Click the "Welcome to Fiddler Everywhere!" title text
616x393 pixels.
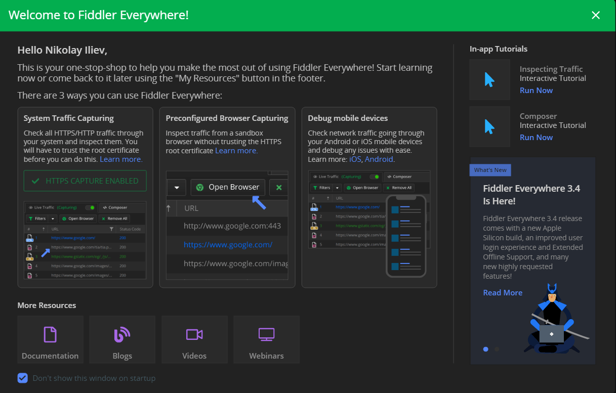[x=99, y=15]
